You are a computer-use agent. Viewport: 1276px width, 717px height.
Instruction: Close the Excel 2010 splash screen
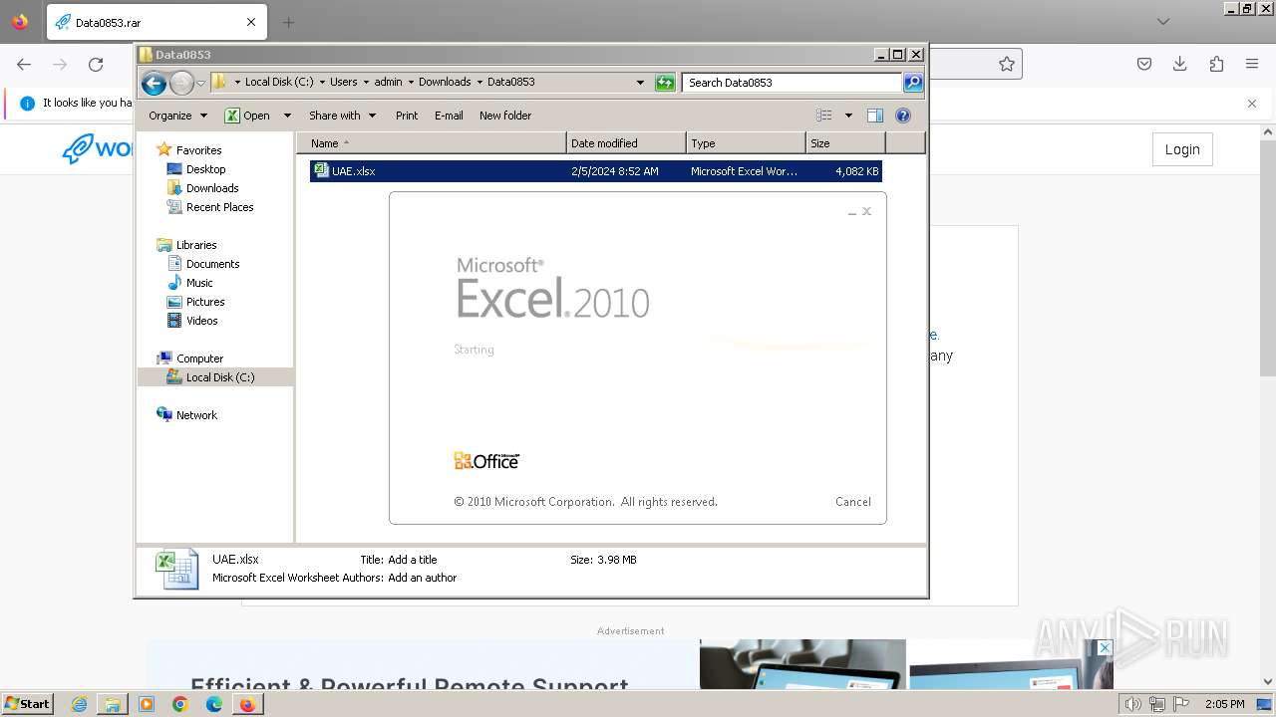[x=866, y=211]
